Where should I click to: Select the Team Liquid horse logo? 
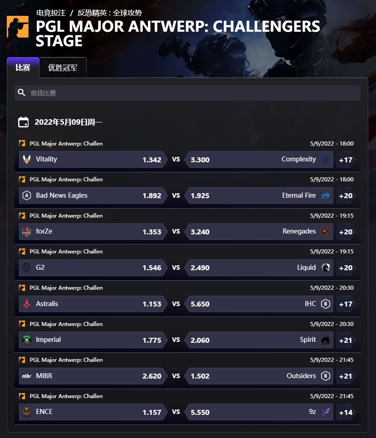click(x=325, y=268)
